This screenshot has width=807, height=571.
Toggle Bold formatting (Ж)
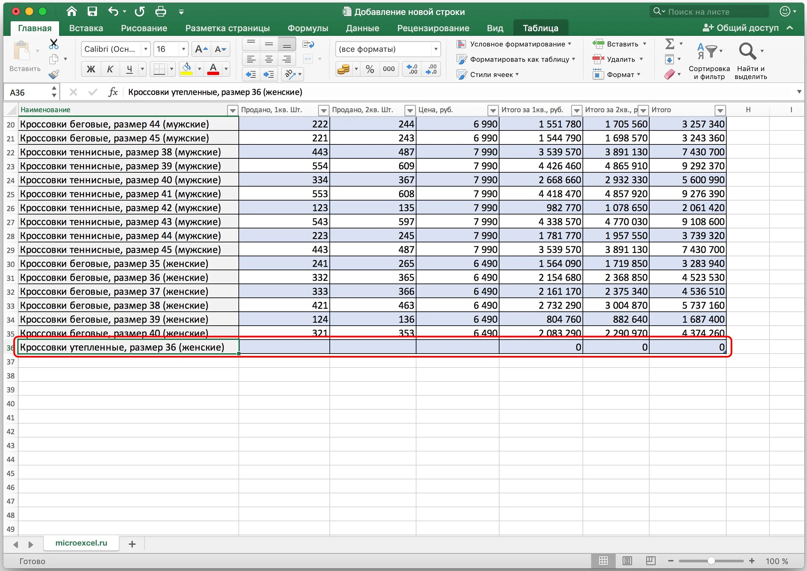[91, 69]
